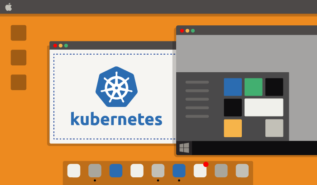This screenshot has width=317, height=185.
Task: Maximize the Kubernetes window with green button
Action: point(66,46)
